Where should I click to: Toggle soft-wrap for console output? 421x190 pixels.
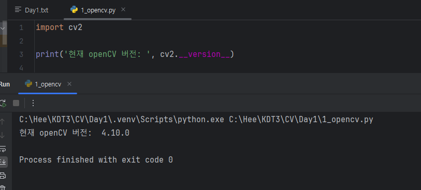(3, 149)
